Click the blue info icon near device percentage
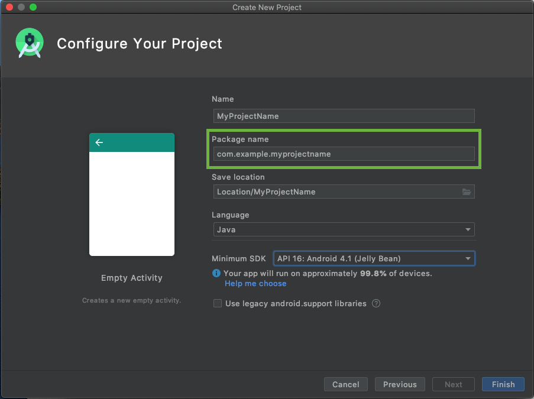The image size is (534, 399). coord(216,273)
